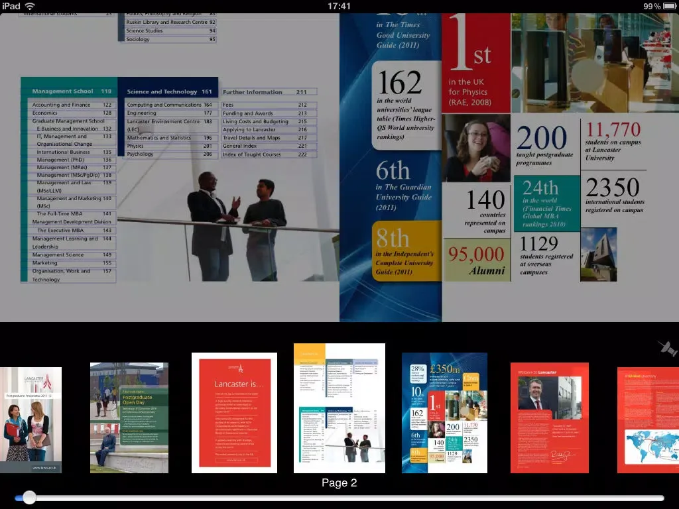Open the Fees 212 contents entry
Screen dimensions: 679x509
[x=269, y=105]
